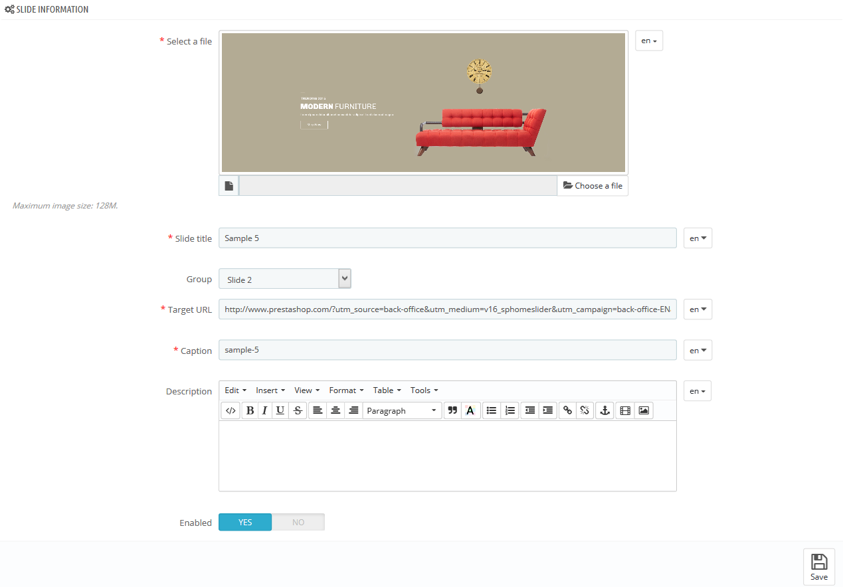Screen dimensions: 843x587
Task: Save the slide
Action: click(819, 566)
